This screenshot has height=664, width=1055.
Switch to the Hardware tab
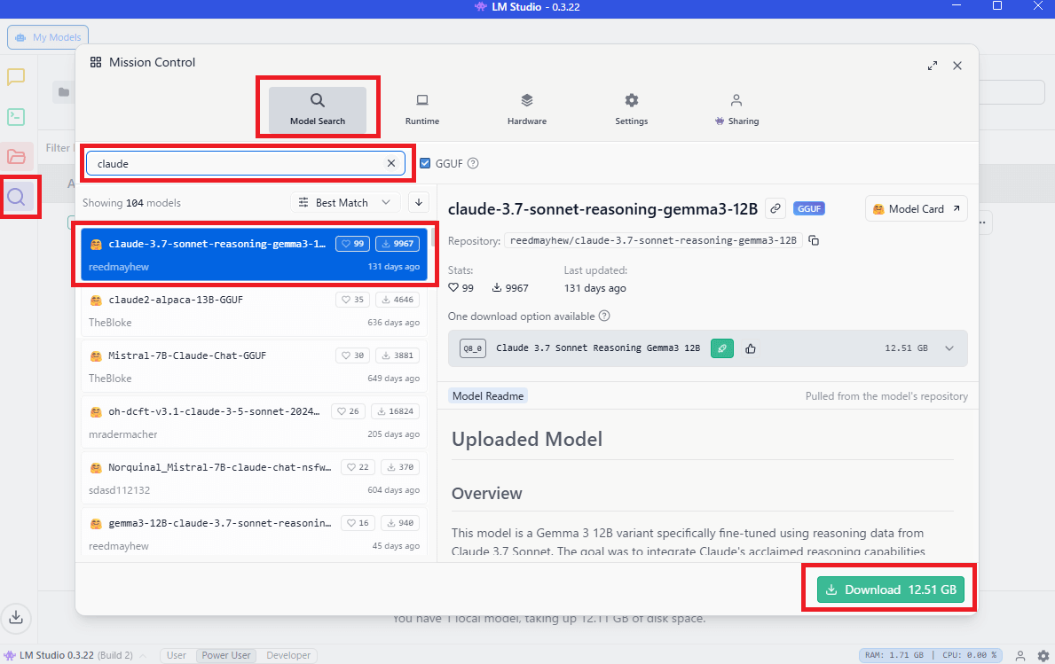[x=527, y=110]
